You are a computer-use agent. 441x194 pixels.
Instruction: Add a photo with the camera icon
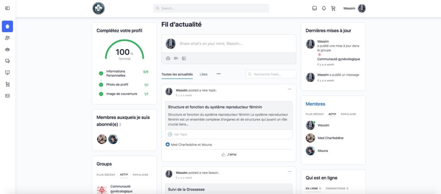(x=168, y=58)
